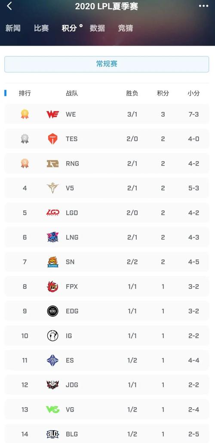Viewport: 215px width, 443px height.
Task: Open the three-dot more menu
Action: [203, 6]
